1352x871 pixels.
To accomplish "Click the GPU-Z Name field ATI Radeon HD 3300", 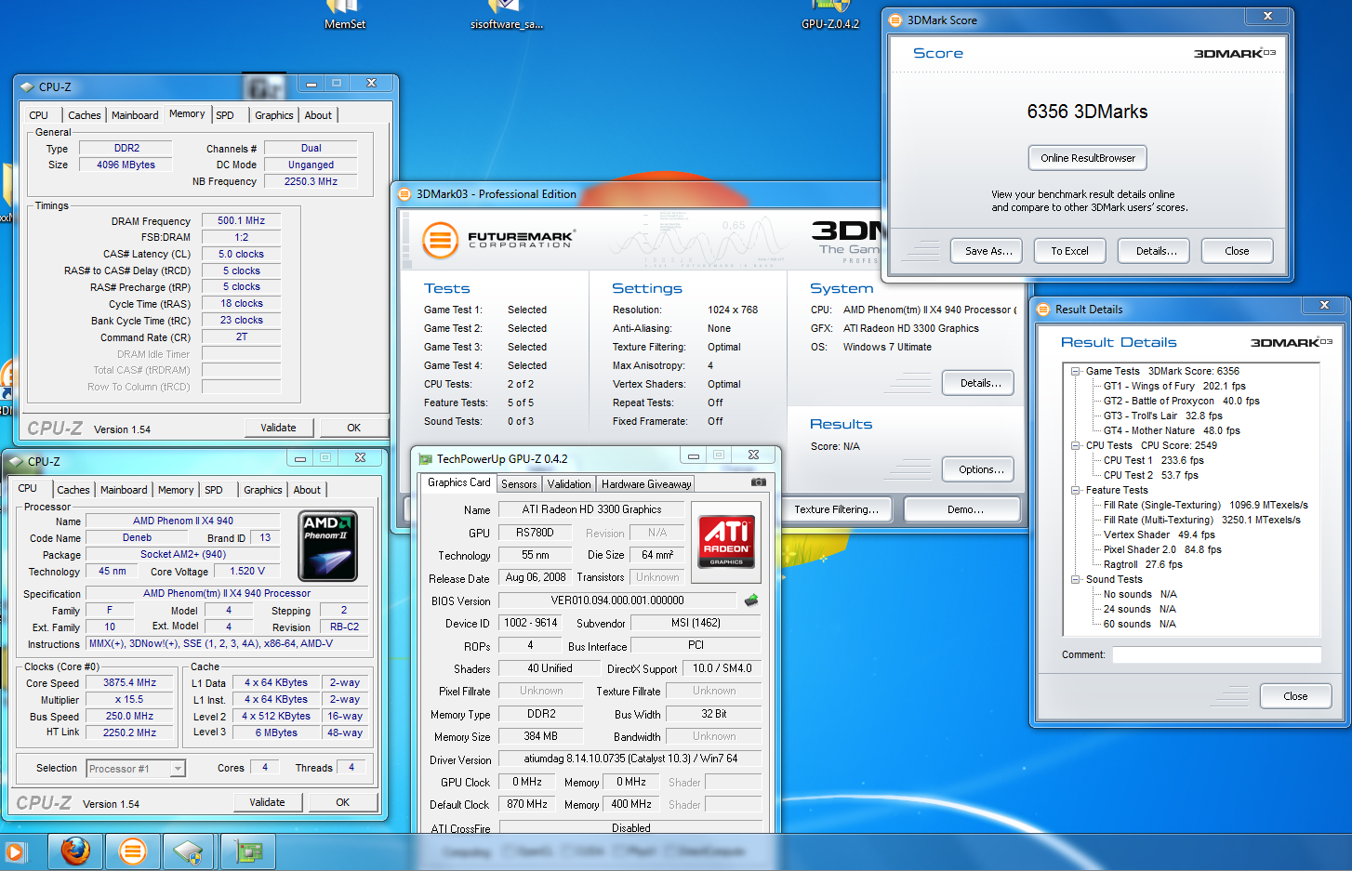I will [591, 509].
